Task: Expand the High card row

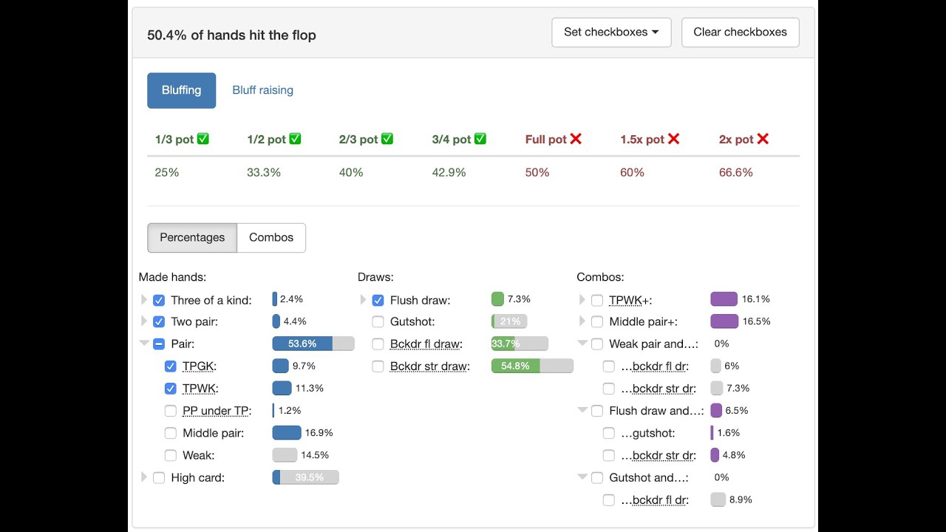Action: [x=144, y=477]
